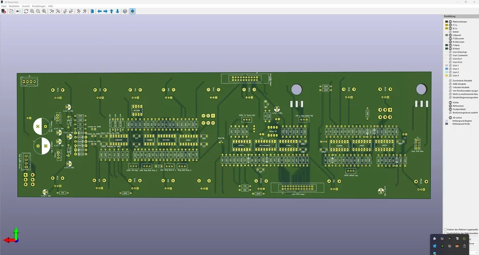Click the USB eject tray icon
The width and height of the screenshot is (479, 255).
tap(465, 246)
